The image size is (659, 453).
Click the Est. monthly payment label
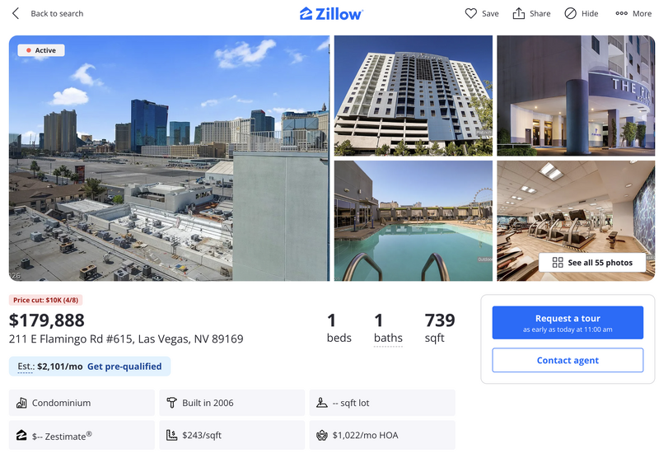tap(26, 367)
